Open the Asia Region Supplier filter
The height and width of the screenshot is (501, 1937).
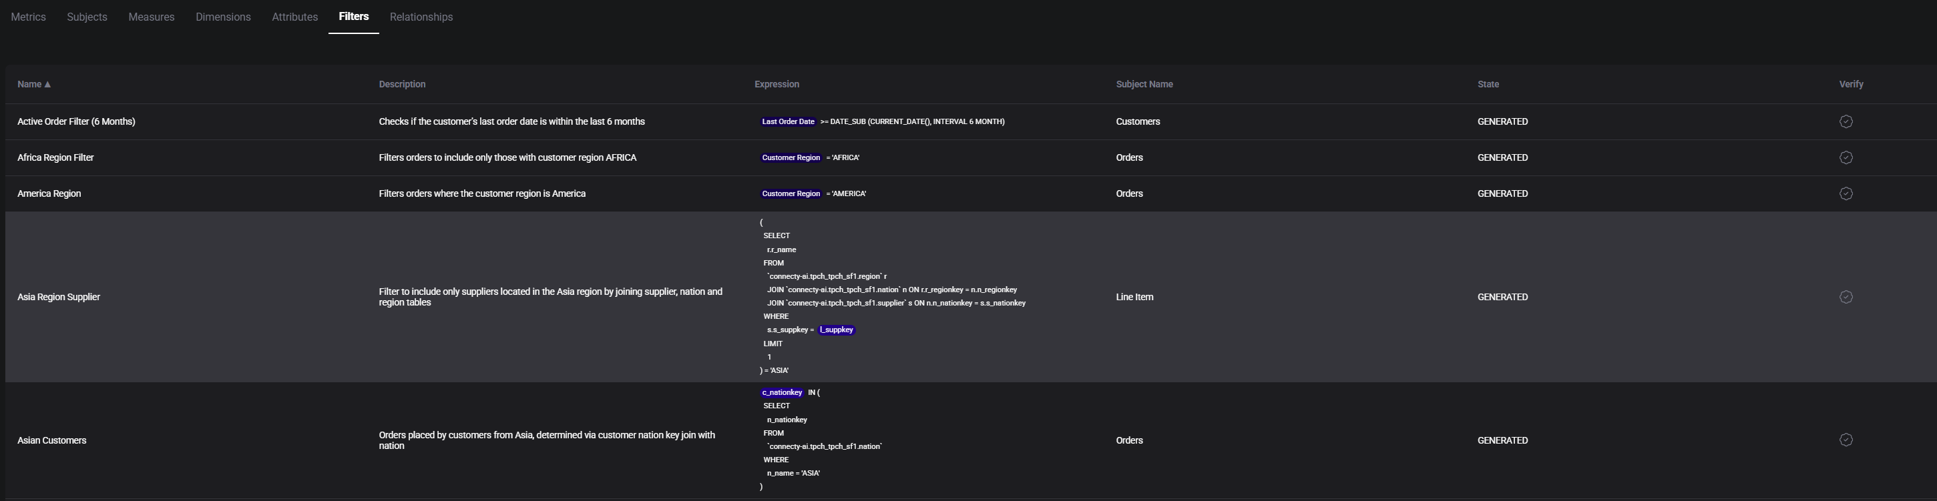coord(59,297)
